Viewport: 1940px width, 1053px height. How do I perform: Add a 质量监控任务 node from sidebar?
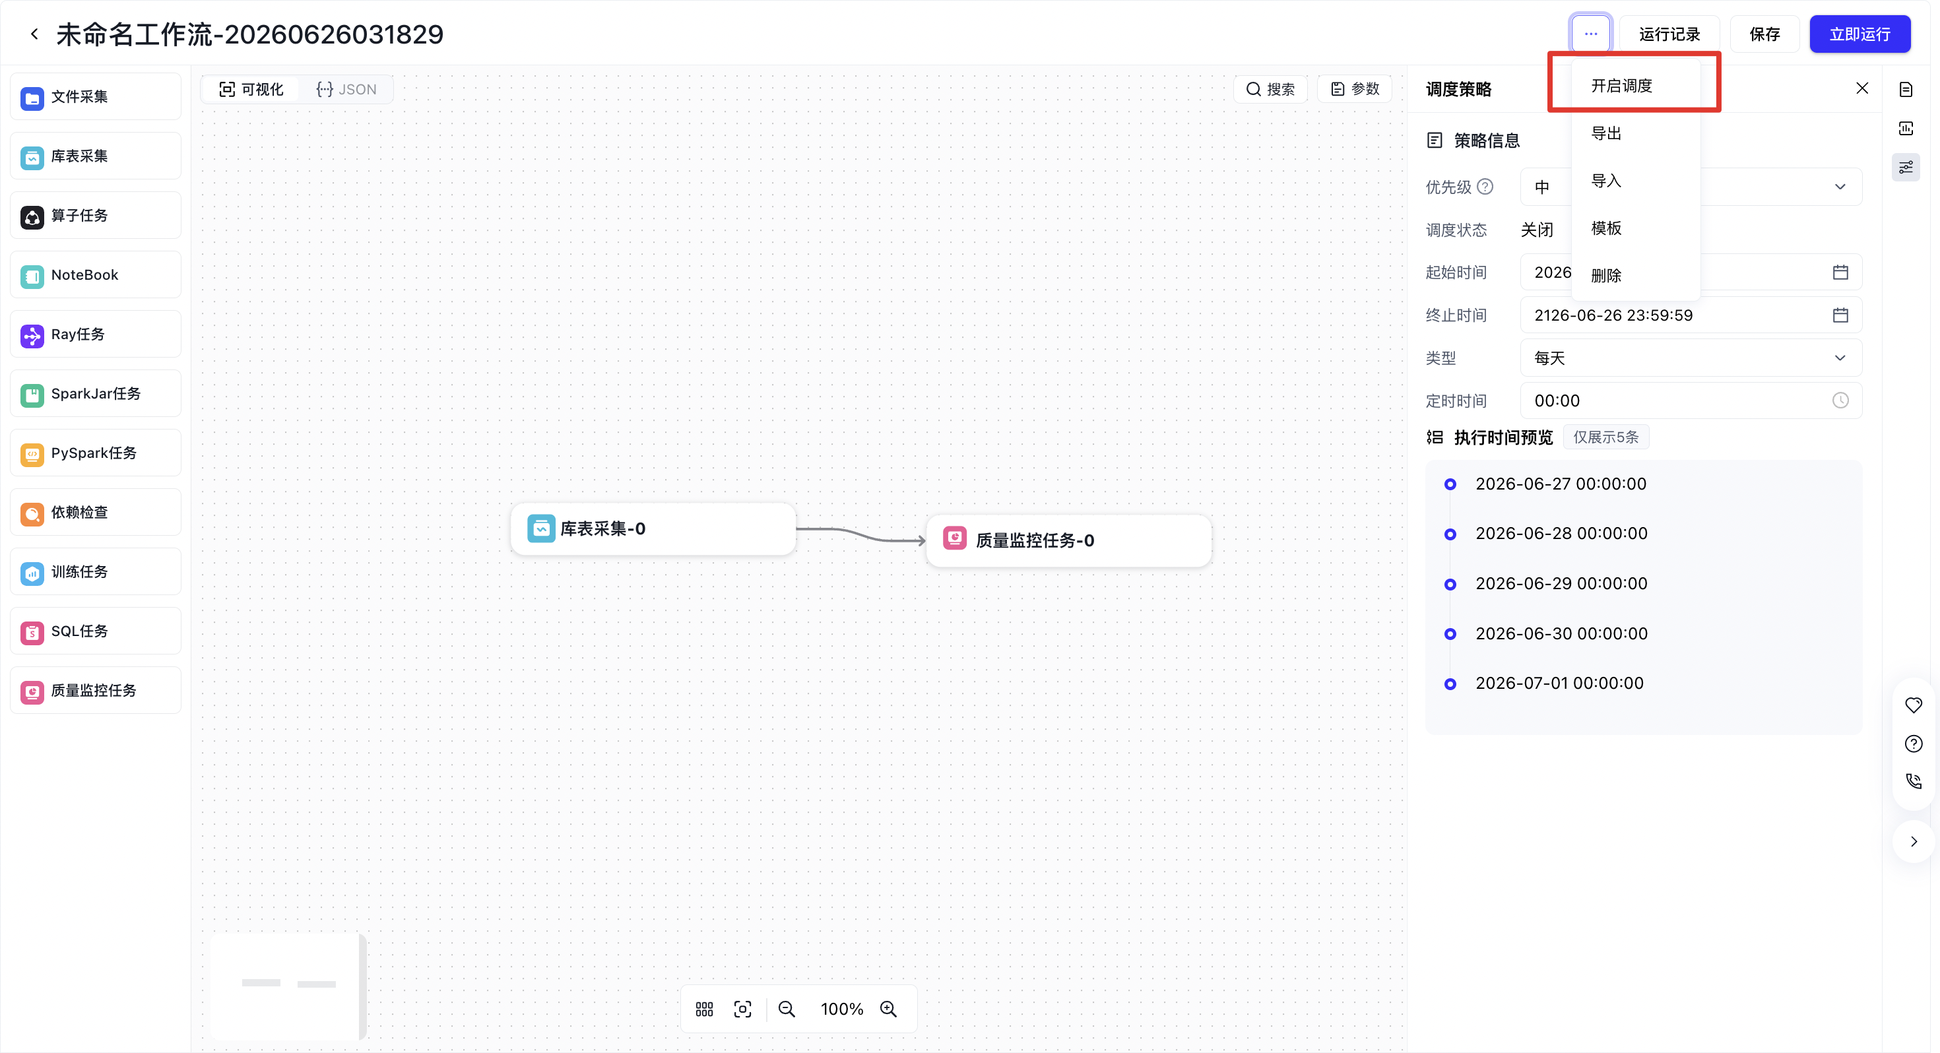coord(96,691)
